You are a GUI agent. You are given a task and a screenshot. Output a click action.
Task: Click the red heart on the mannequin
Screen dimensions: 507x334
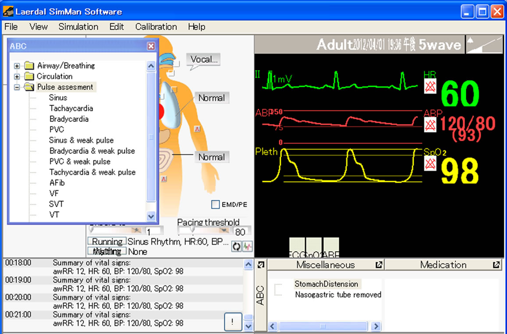[x=161, y=111]
